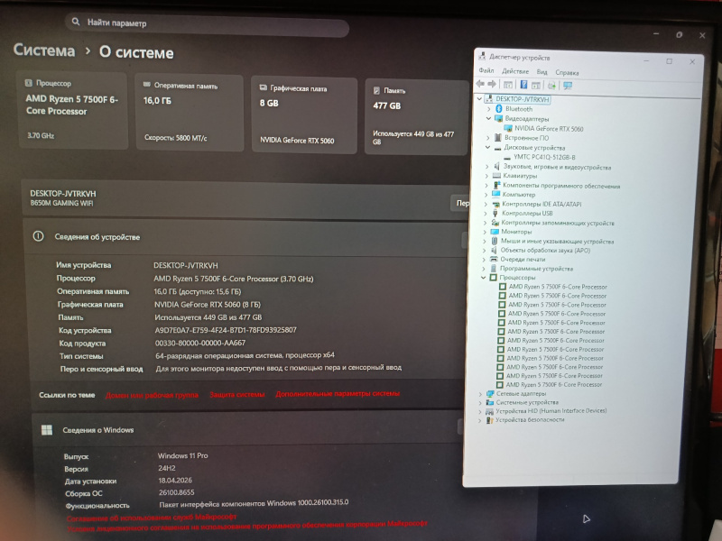The image size is (722, 541).
Task: Click the Windows logo beside Сведения о Windows
Action: [47, 430]
